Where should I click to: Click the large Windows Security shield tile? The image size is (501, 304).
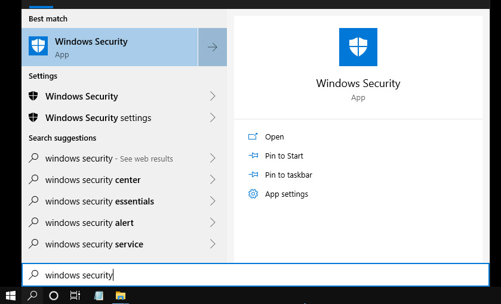[x=358, y=47]
